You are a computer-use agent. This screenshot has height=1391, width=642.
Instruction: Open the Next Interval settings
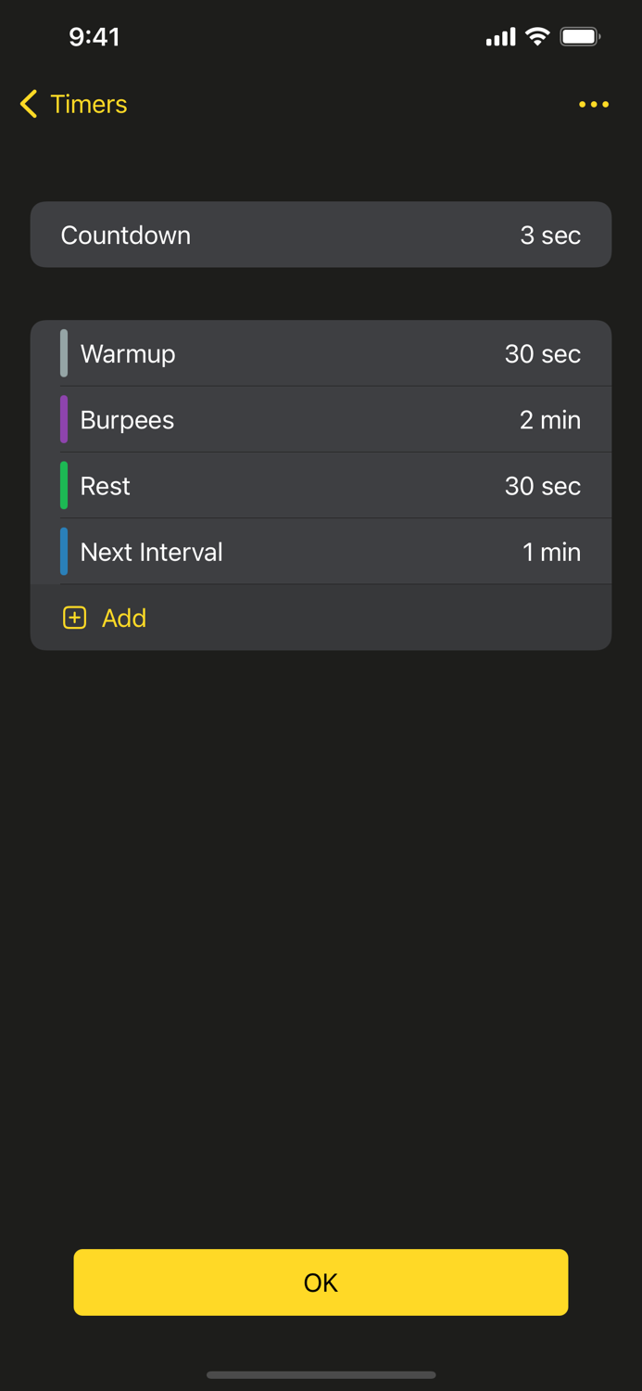pos(321,551)
